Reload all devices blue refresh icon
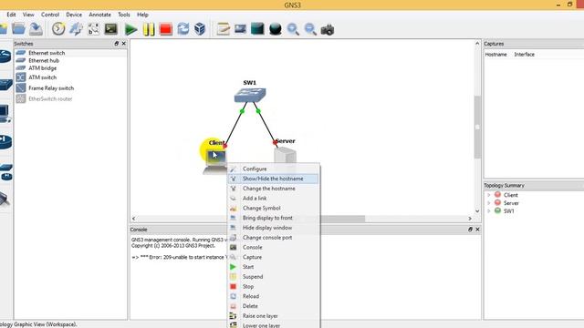 click(182, 29)
